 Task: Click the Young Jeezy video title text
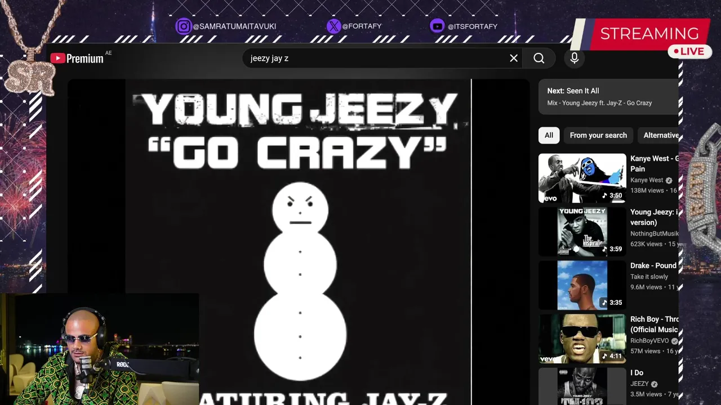tap(654, 217)
